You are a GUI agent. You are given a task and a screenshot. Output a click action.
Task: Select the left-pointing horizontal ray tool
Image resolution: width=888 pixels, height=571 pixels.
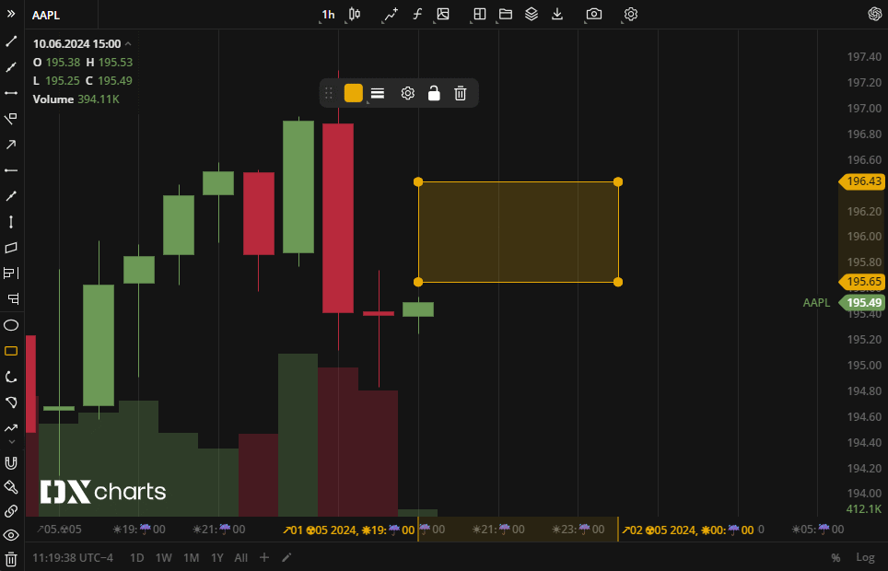[x=11, y=170]
